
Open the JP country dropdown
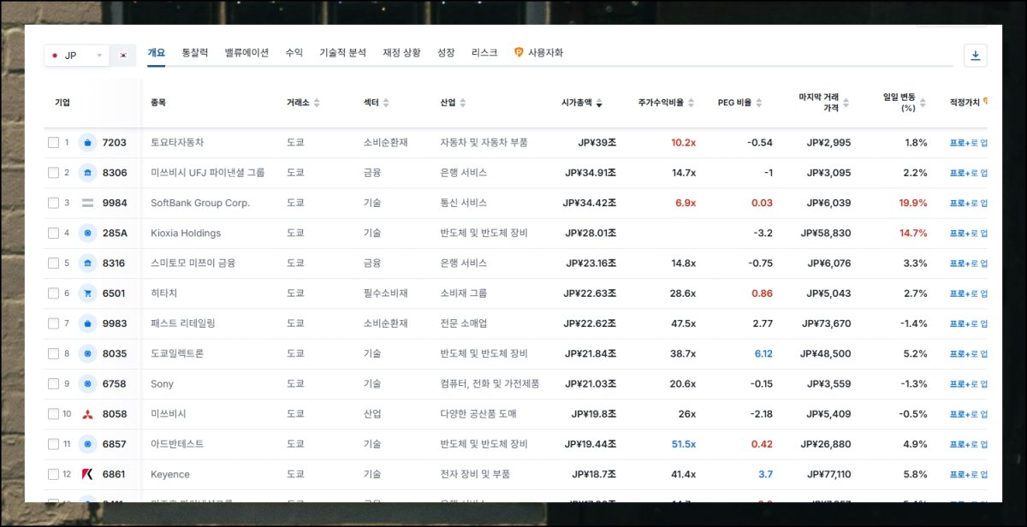coord(77,55)
